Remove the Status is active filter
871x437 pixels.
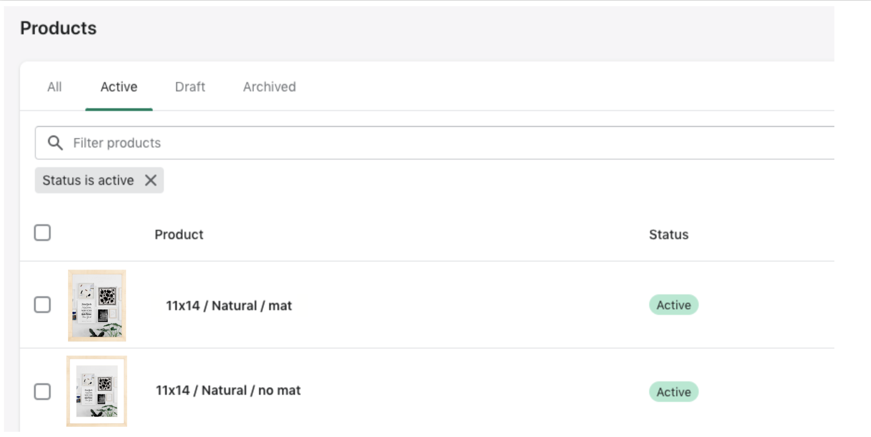[151, 180]
